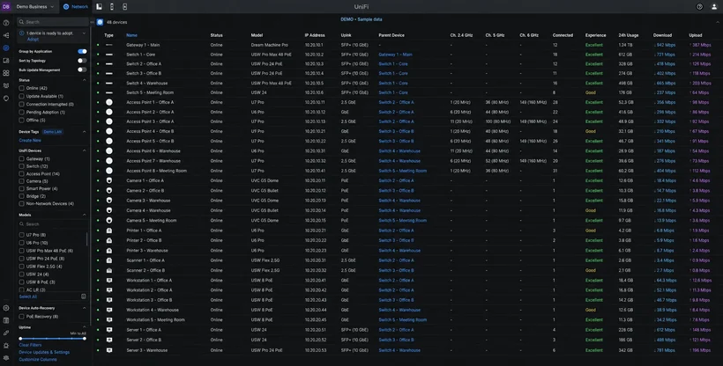Click the icon right of Select All
This screenshot has width=723, height=366.
(84, 296)
